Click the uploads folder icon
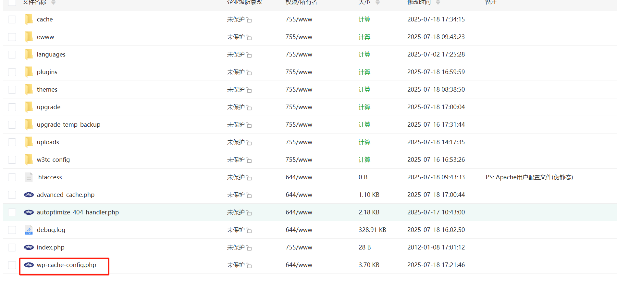 [29, 142]
